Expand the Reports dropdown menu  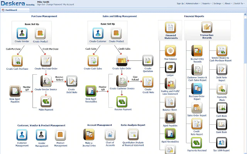click(207, 3)
